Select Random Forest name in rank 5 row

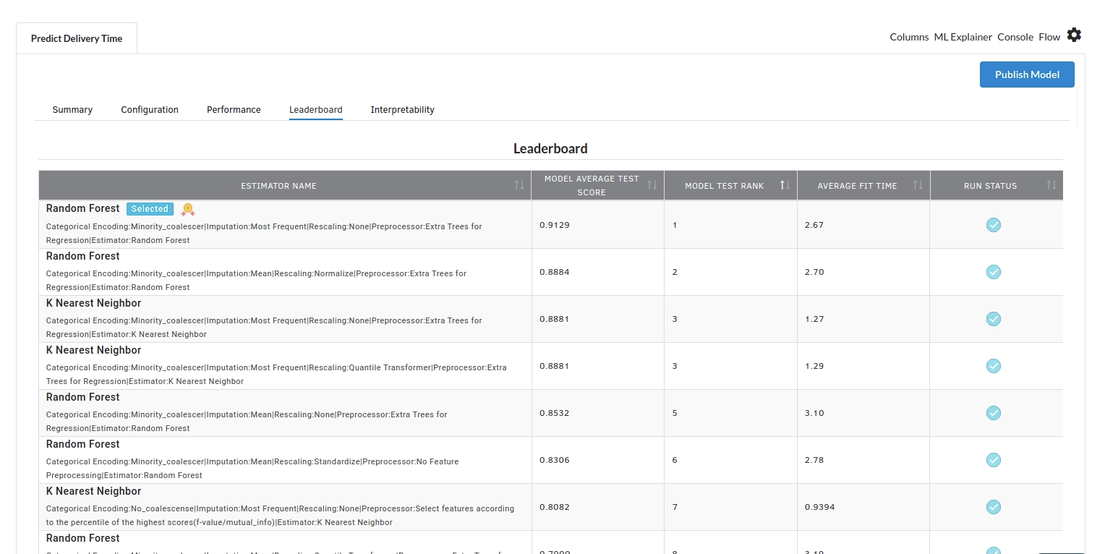[83, 397]
